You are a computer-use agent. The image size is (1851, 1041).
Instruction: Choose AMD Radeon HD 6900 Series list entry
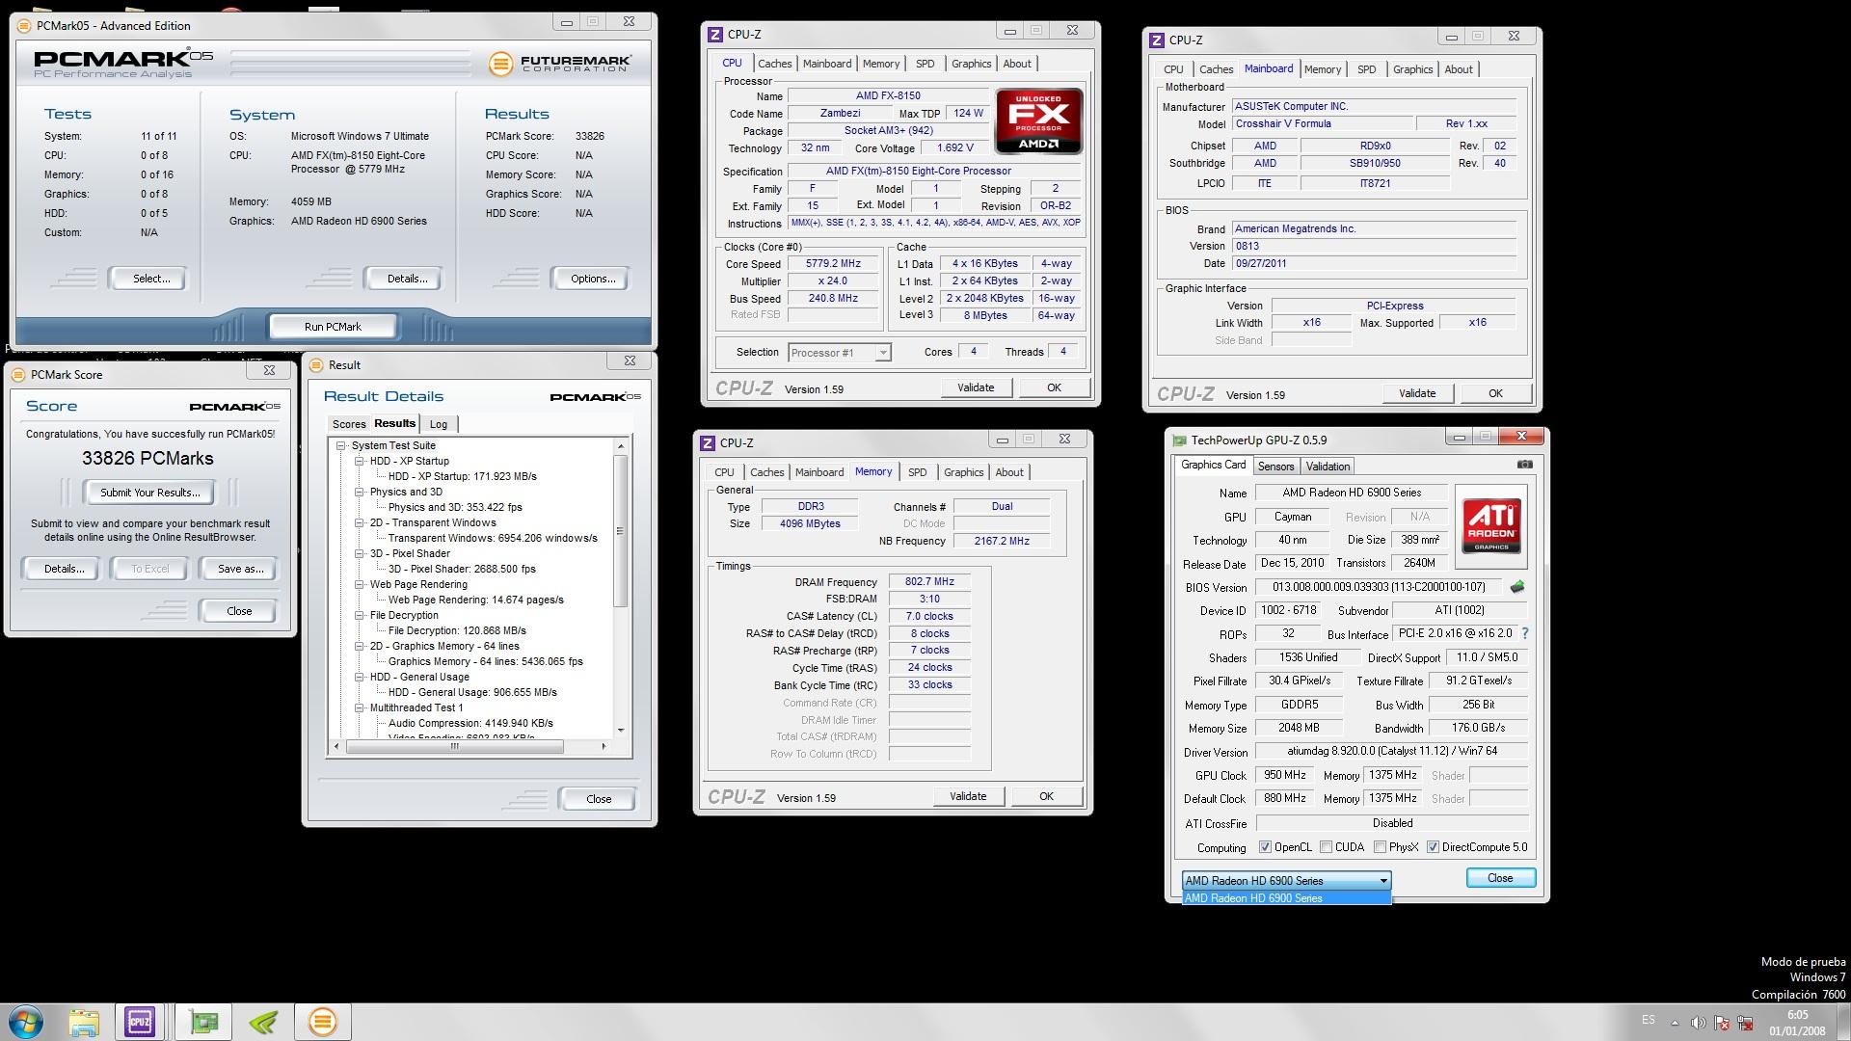point(1286,898)
